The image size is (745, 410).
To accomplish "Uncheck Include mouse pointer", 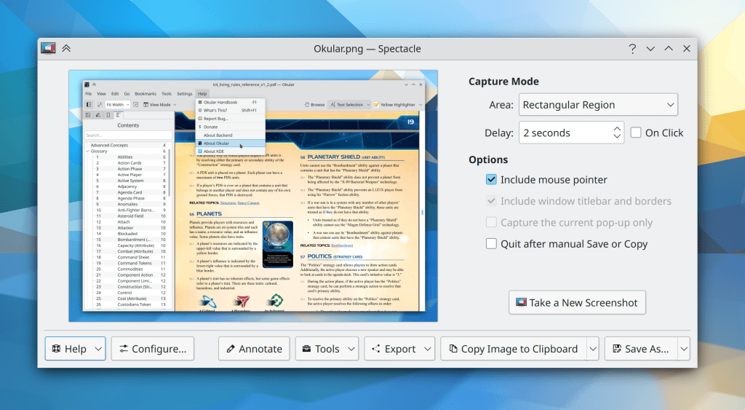I will click(492, 179).
